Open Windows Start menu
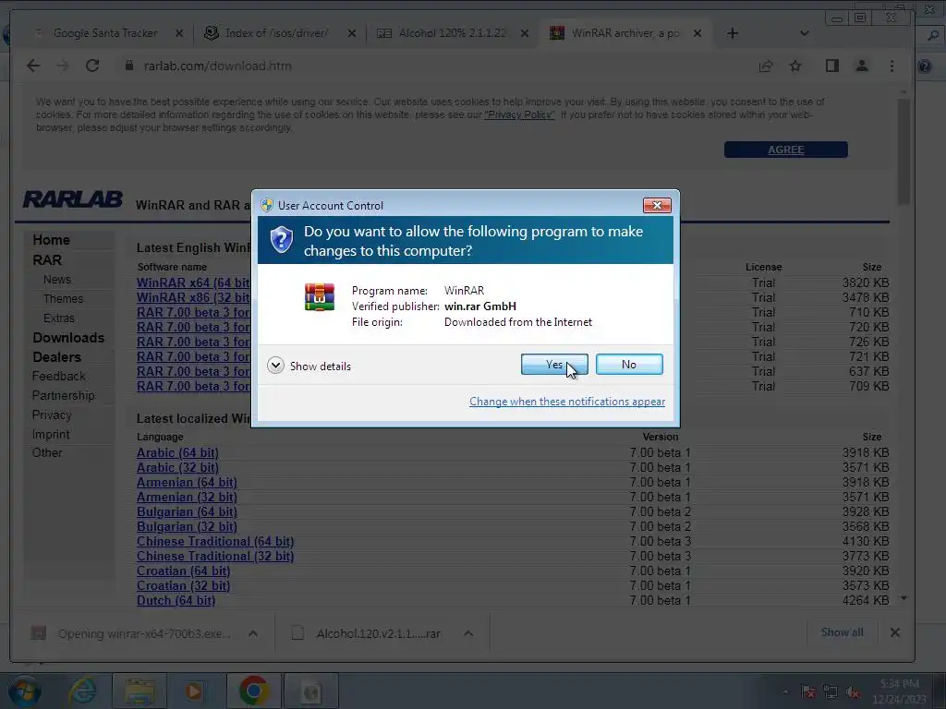The image size is (946, 709). [x=24, y=691]
